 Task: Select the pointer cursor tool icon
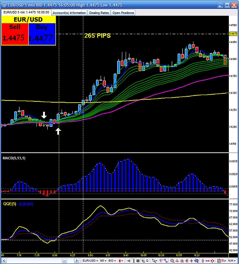153,261
